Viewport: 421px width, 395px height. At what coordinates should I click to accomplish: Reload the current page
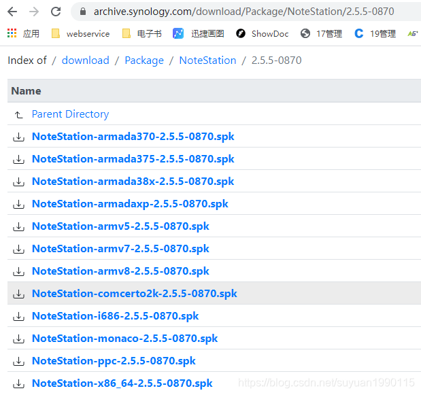56,12
